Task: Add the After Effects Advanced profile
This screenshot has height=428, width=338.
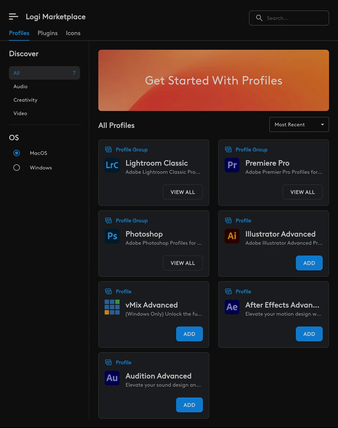Action: (309, 334)
